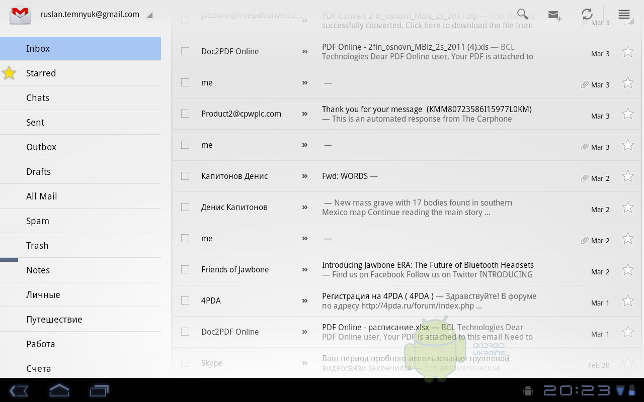
Task: Select checkbox for Skype message
Action: coord(185,363)
